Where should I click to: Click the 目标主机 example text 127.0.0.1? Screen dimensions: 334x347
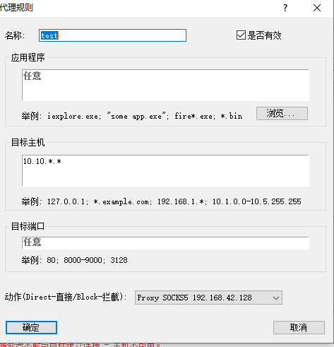[66, 201]
